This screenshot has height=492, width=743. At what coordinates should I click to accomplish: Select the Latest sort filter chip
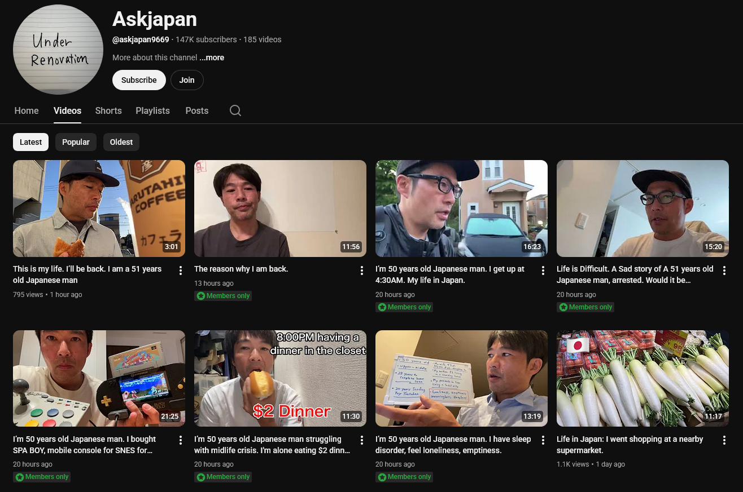coord(30,142)
